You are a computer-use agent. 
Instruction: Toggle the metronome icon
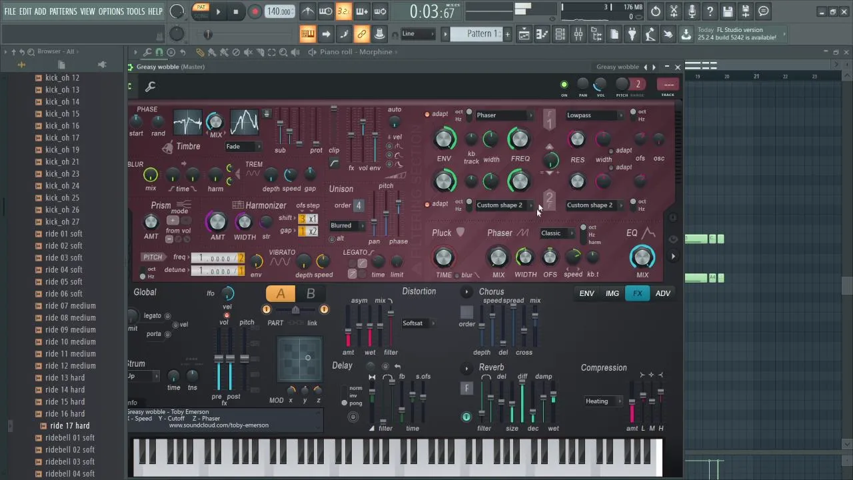[x=308, y=11]
